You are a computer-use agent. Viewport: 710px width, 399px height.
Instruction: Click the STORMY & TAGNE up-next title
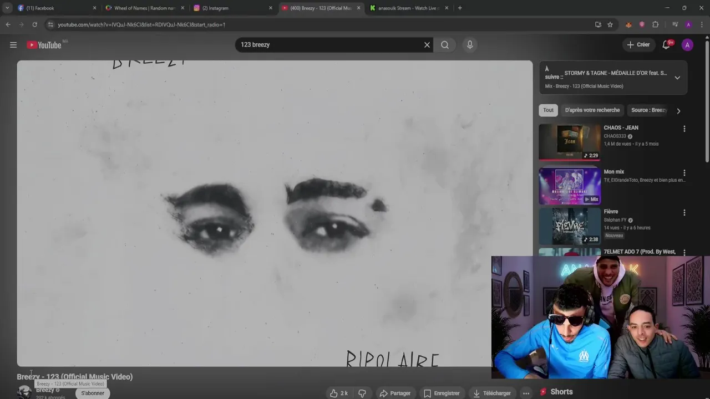point(616,73)
